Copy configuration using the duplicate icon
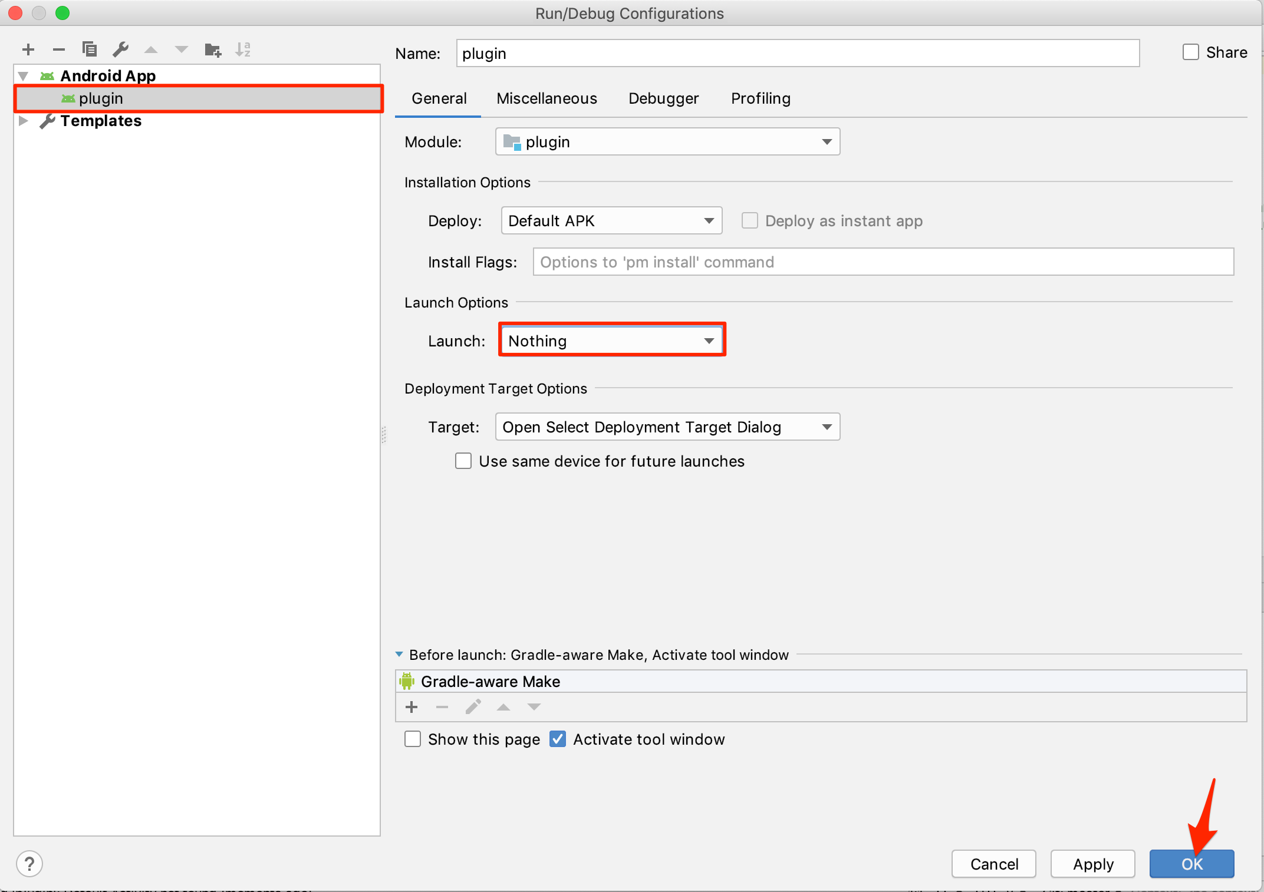This screenshot has width=1264, height=892. pos(90,49)
